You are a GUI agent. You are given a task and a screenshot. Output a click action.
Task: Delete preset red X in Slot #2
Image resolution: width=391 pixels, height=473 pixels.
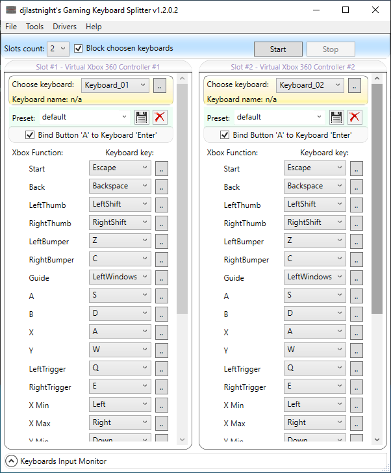pos(355,117)
